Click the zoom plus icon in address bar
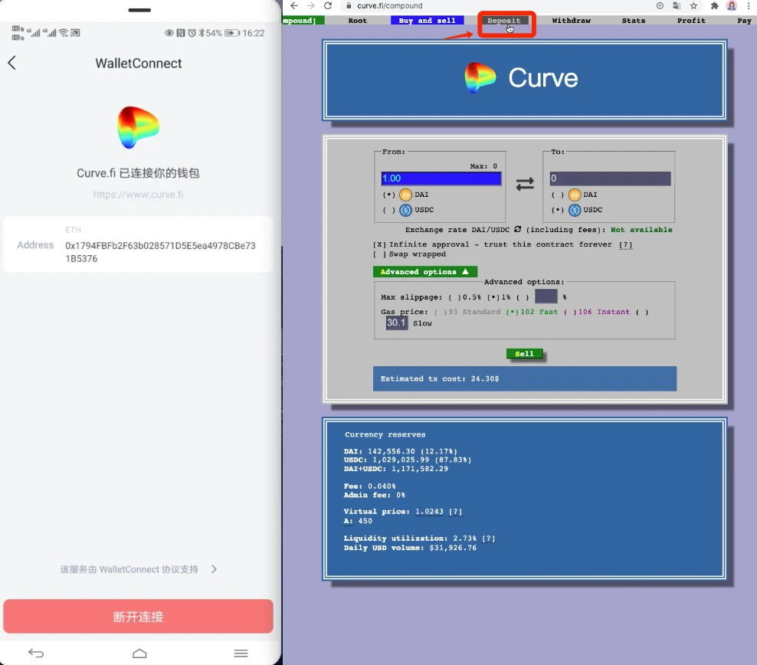Screen dimensions: 757x665 click(660, 6)
